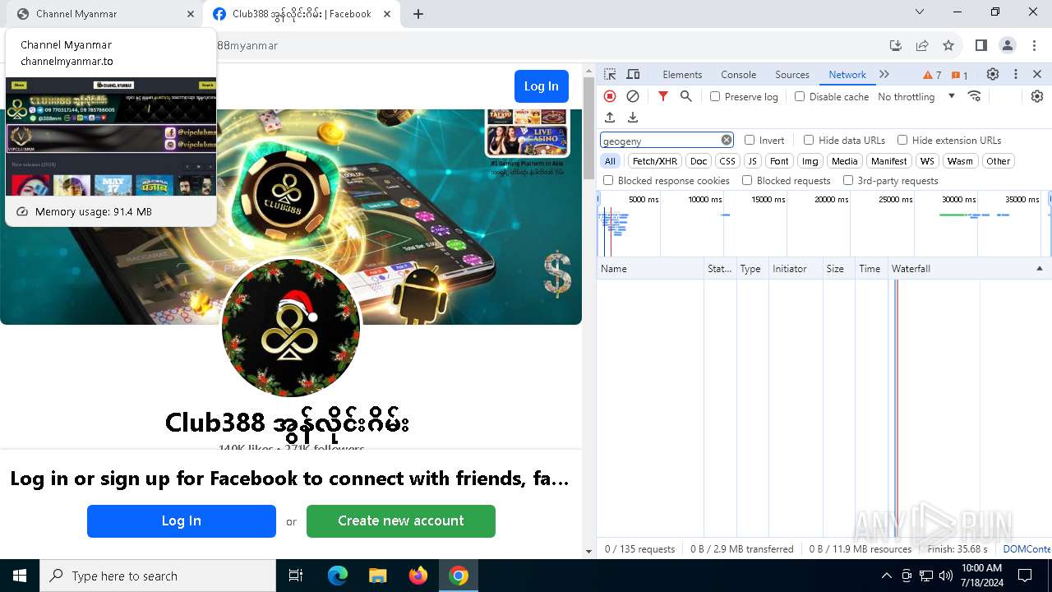Click Windows search box on taskbar
The image size is (1052, 592).
[158, 576]
